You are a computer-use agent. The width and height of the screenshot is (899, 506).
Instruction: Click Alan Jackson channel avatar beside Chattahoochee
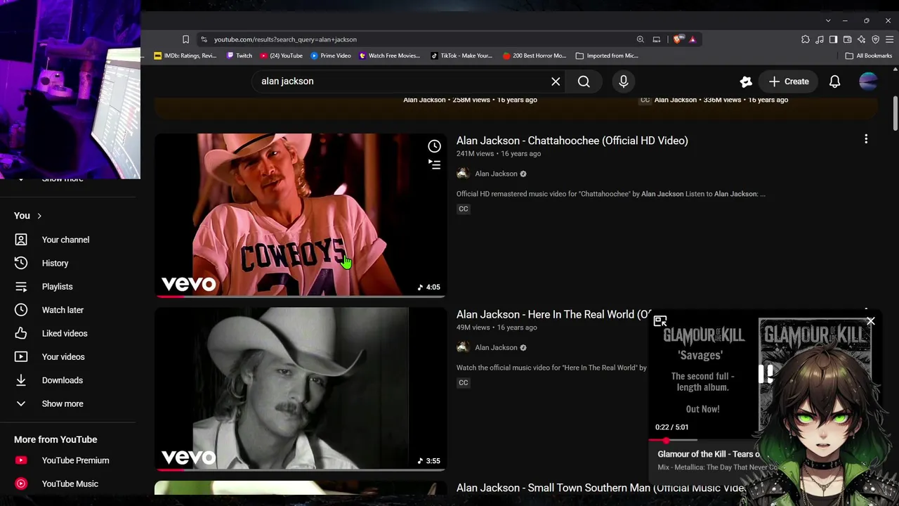[x=463, y=174]
